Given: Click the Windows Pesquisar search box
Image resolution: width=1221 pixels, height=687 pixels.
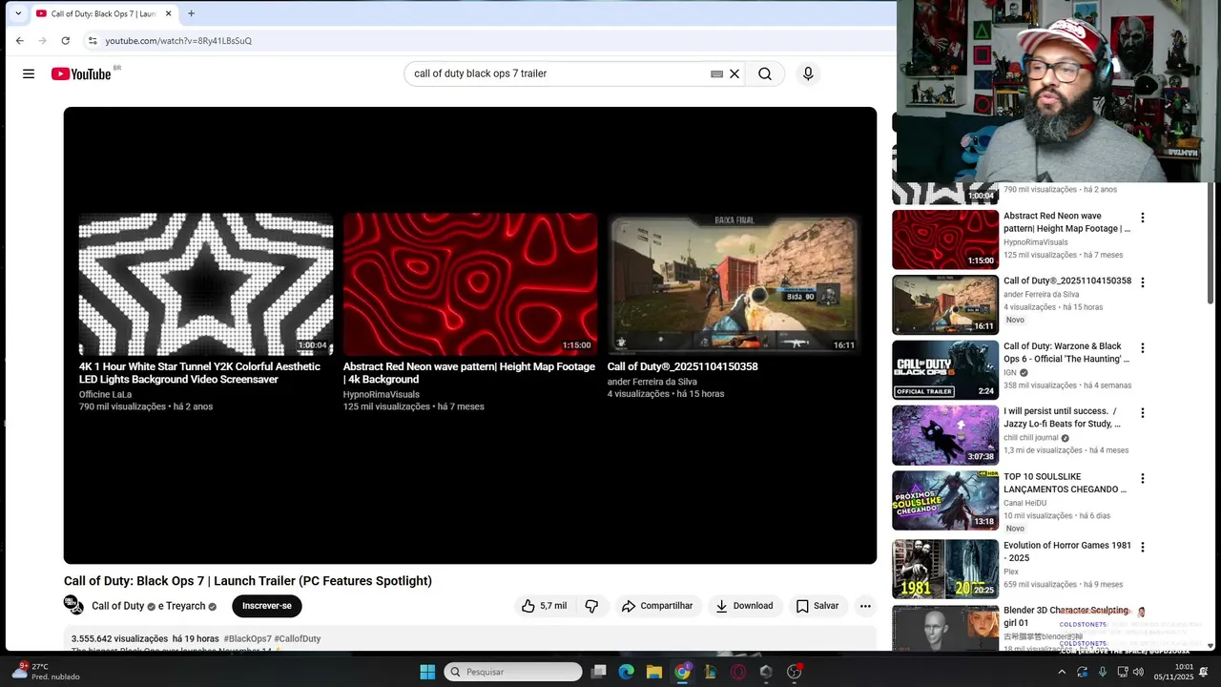Looking at the screenshot, I should (513, 672).
